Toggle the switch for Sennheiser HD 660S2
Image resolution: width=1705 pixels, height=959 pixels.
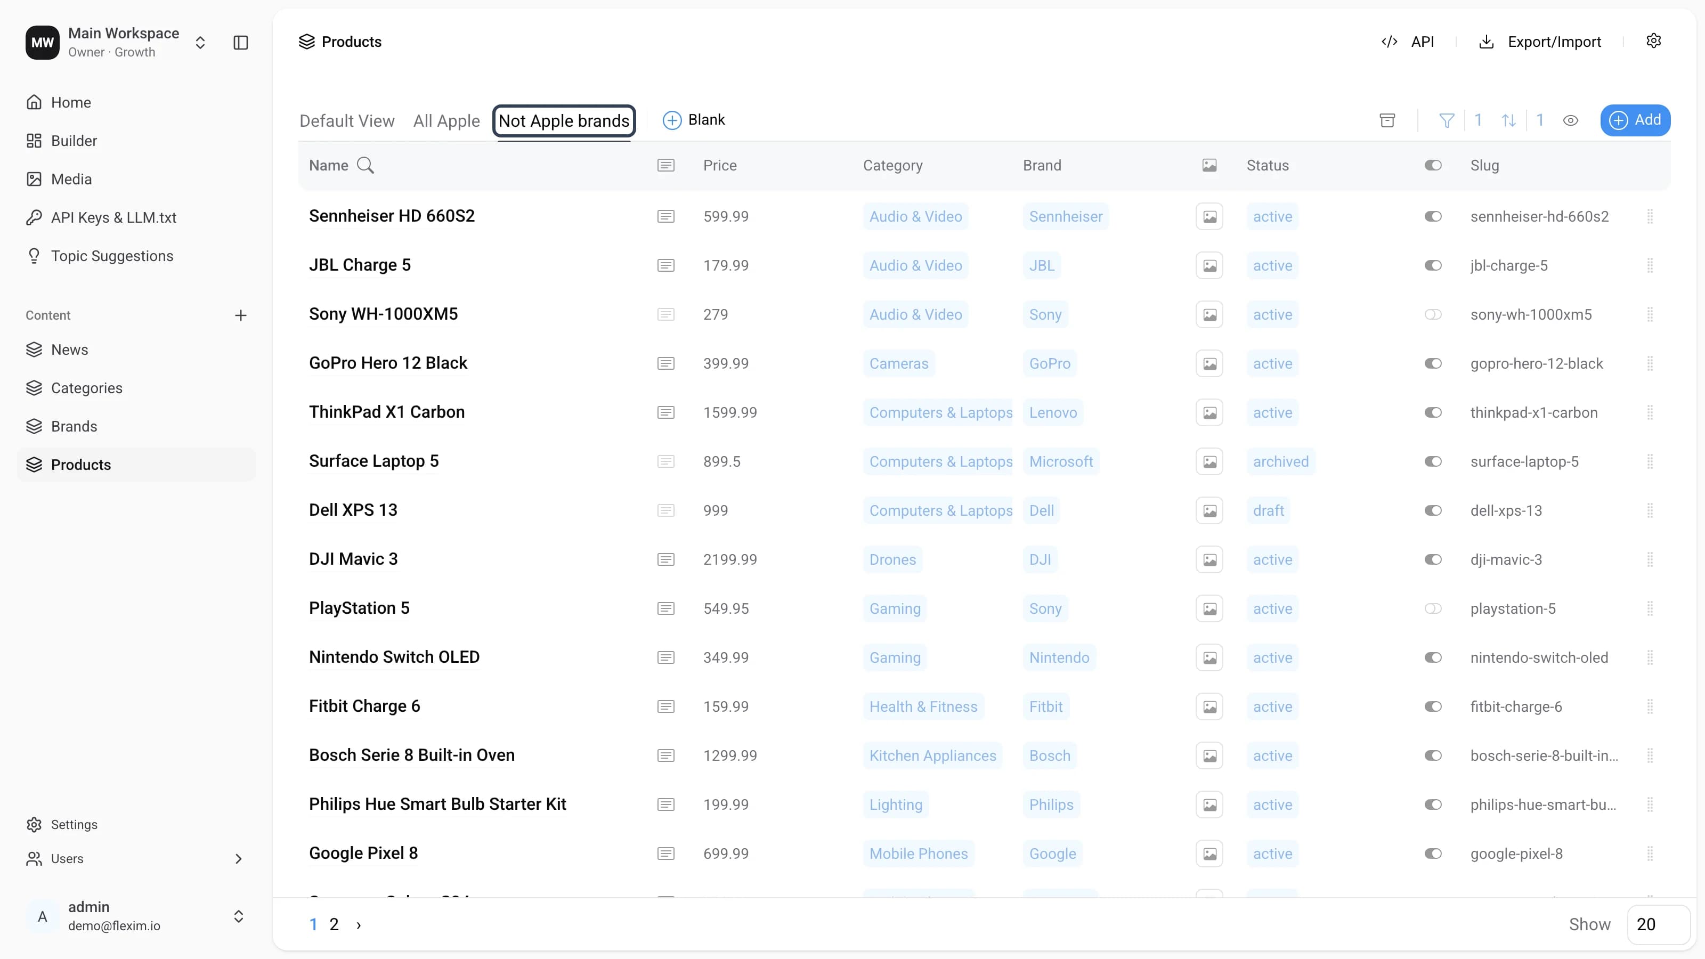point(1433,216)
